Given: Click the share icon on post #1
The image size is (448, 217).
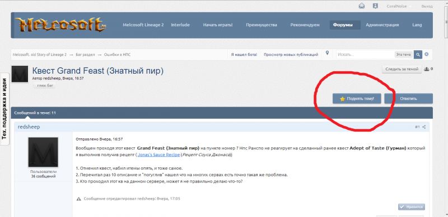Looking at the screenshot, I should [424, 127].
